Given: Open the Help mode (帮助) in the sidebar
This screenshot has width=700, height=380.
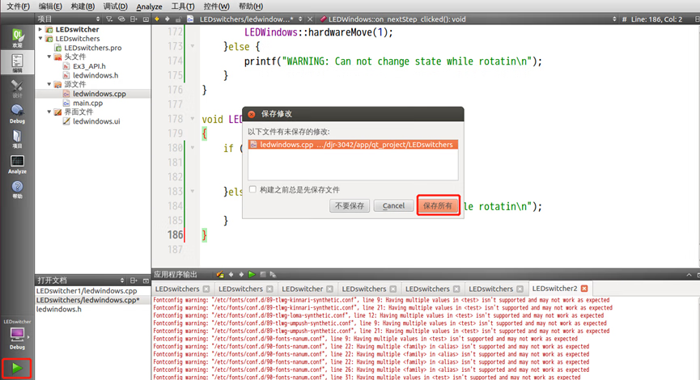Looking at the screenshot, I should 17,189.
